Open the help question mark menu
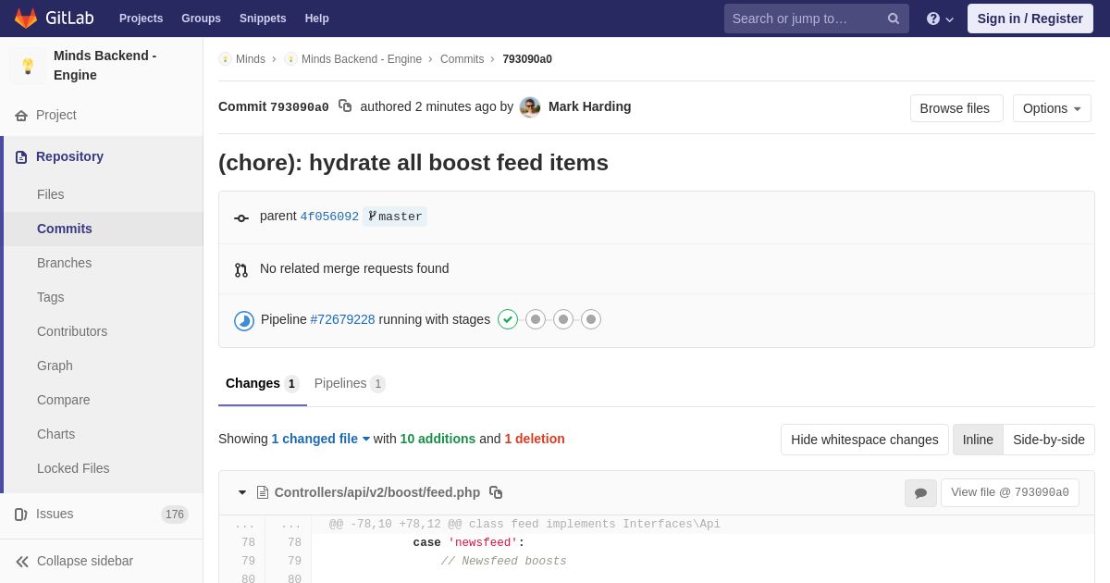Viewport: 1110px width, 583px height. coord(940,19)
